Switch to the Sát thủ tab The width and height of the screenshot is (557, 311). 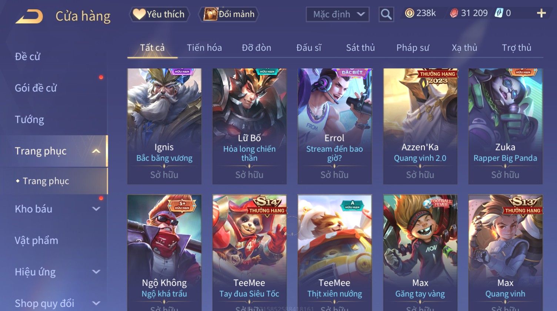tap(360, 48)
